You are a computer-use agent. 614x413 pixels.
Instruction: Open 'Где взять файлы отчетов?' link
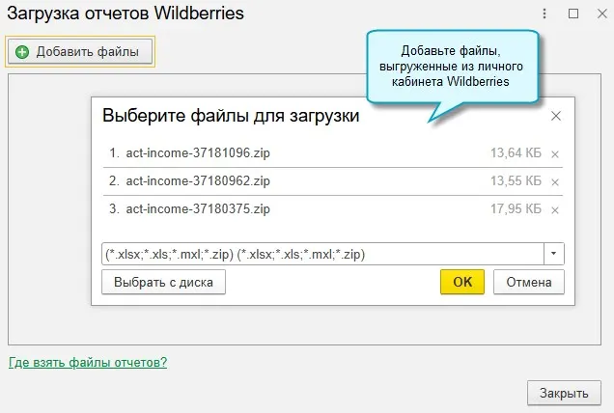coord(88,362)
